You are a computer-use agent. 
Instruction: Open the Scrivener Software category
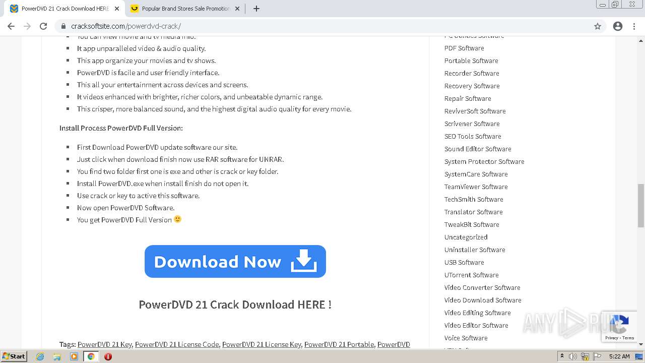(472, 124)
